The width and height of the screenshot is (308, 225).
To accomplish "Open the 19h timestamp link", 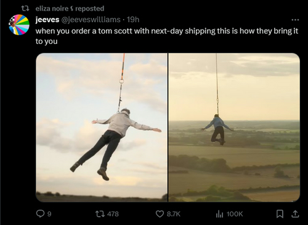I will coord(133,20).
